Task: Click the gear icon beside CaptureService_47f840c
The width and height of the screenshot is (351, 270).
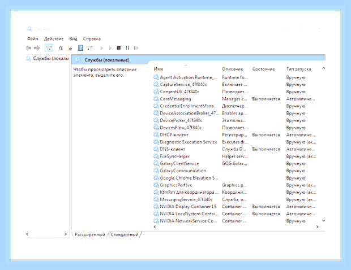Action: (x=156, y=84)
